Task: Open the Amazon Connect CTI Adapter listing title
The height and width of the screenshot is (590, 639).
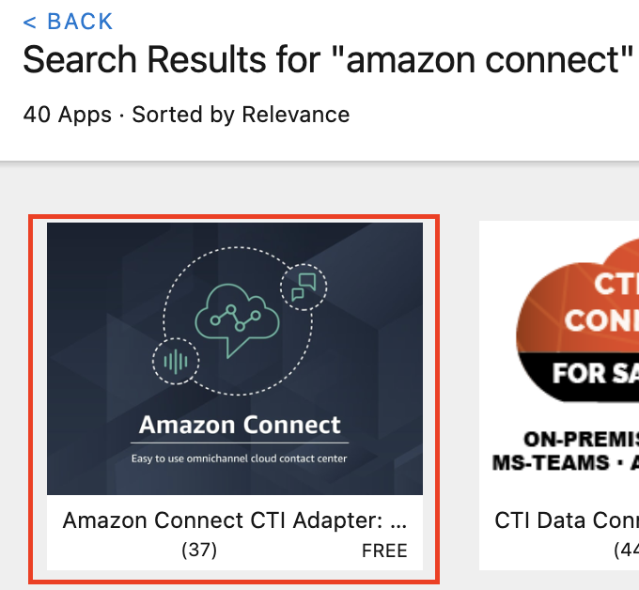Action: point(235,520)
